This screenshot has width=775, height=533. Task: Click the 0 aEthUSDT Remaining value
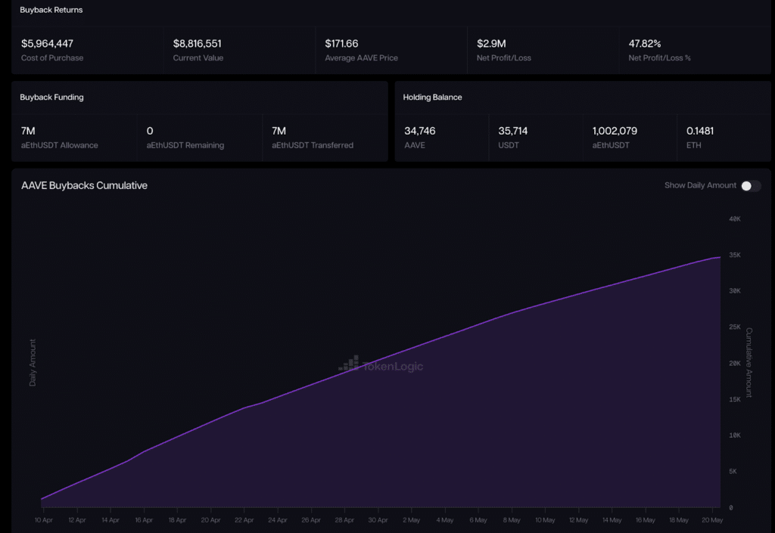[x=150, y=131]
